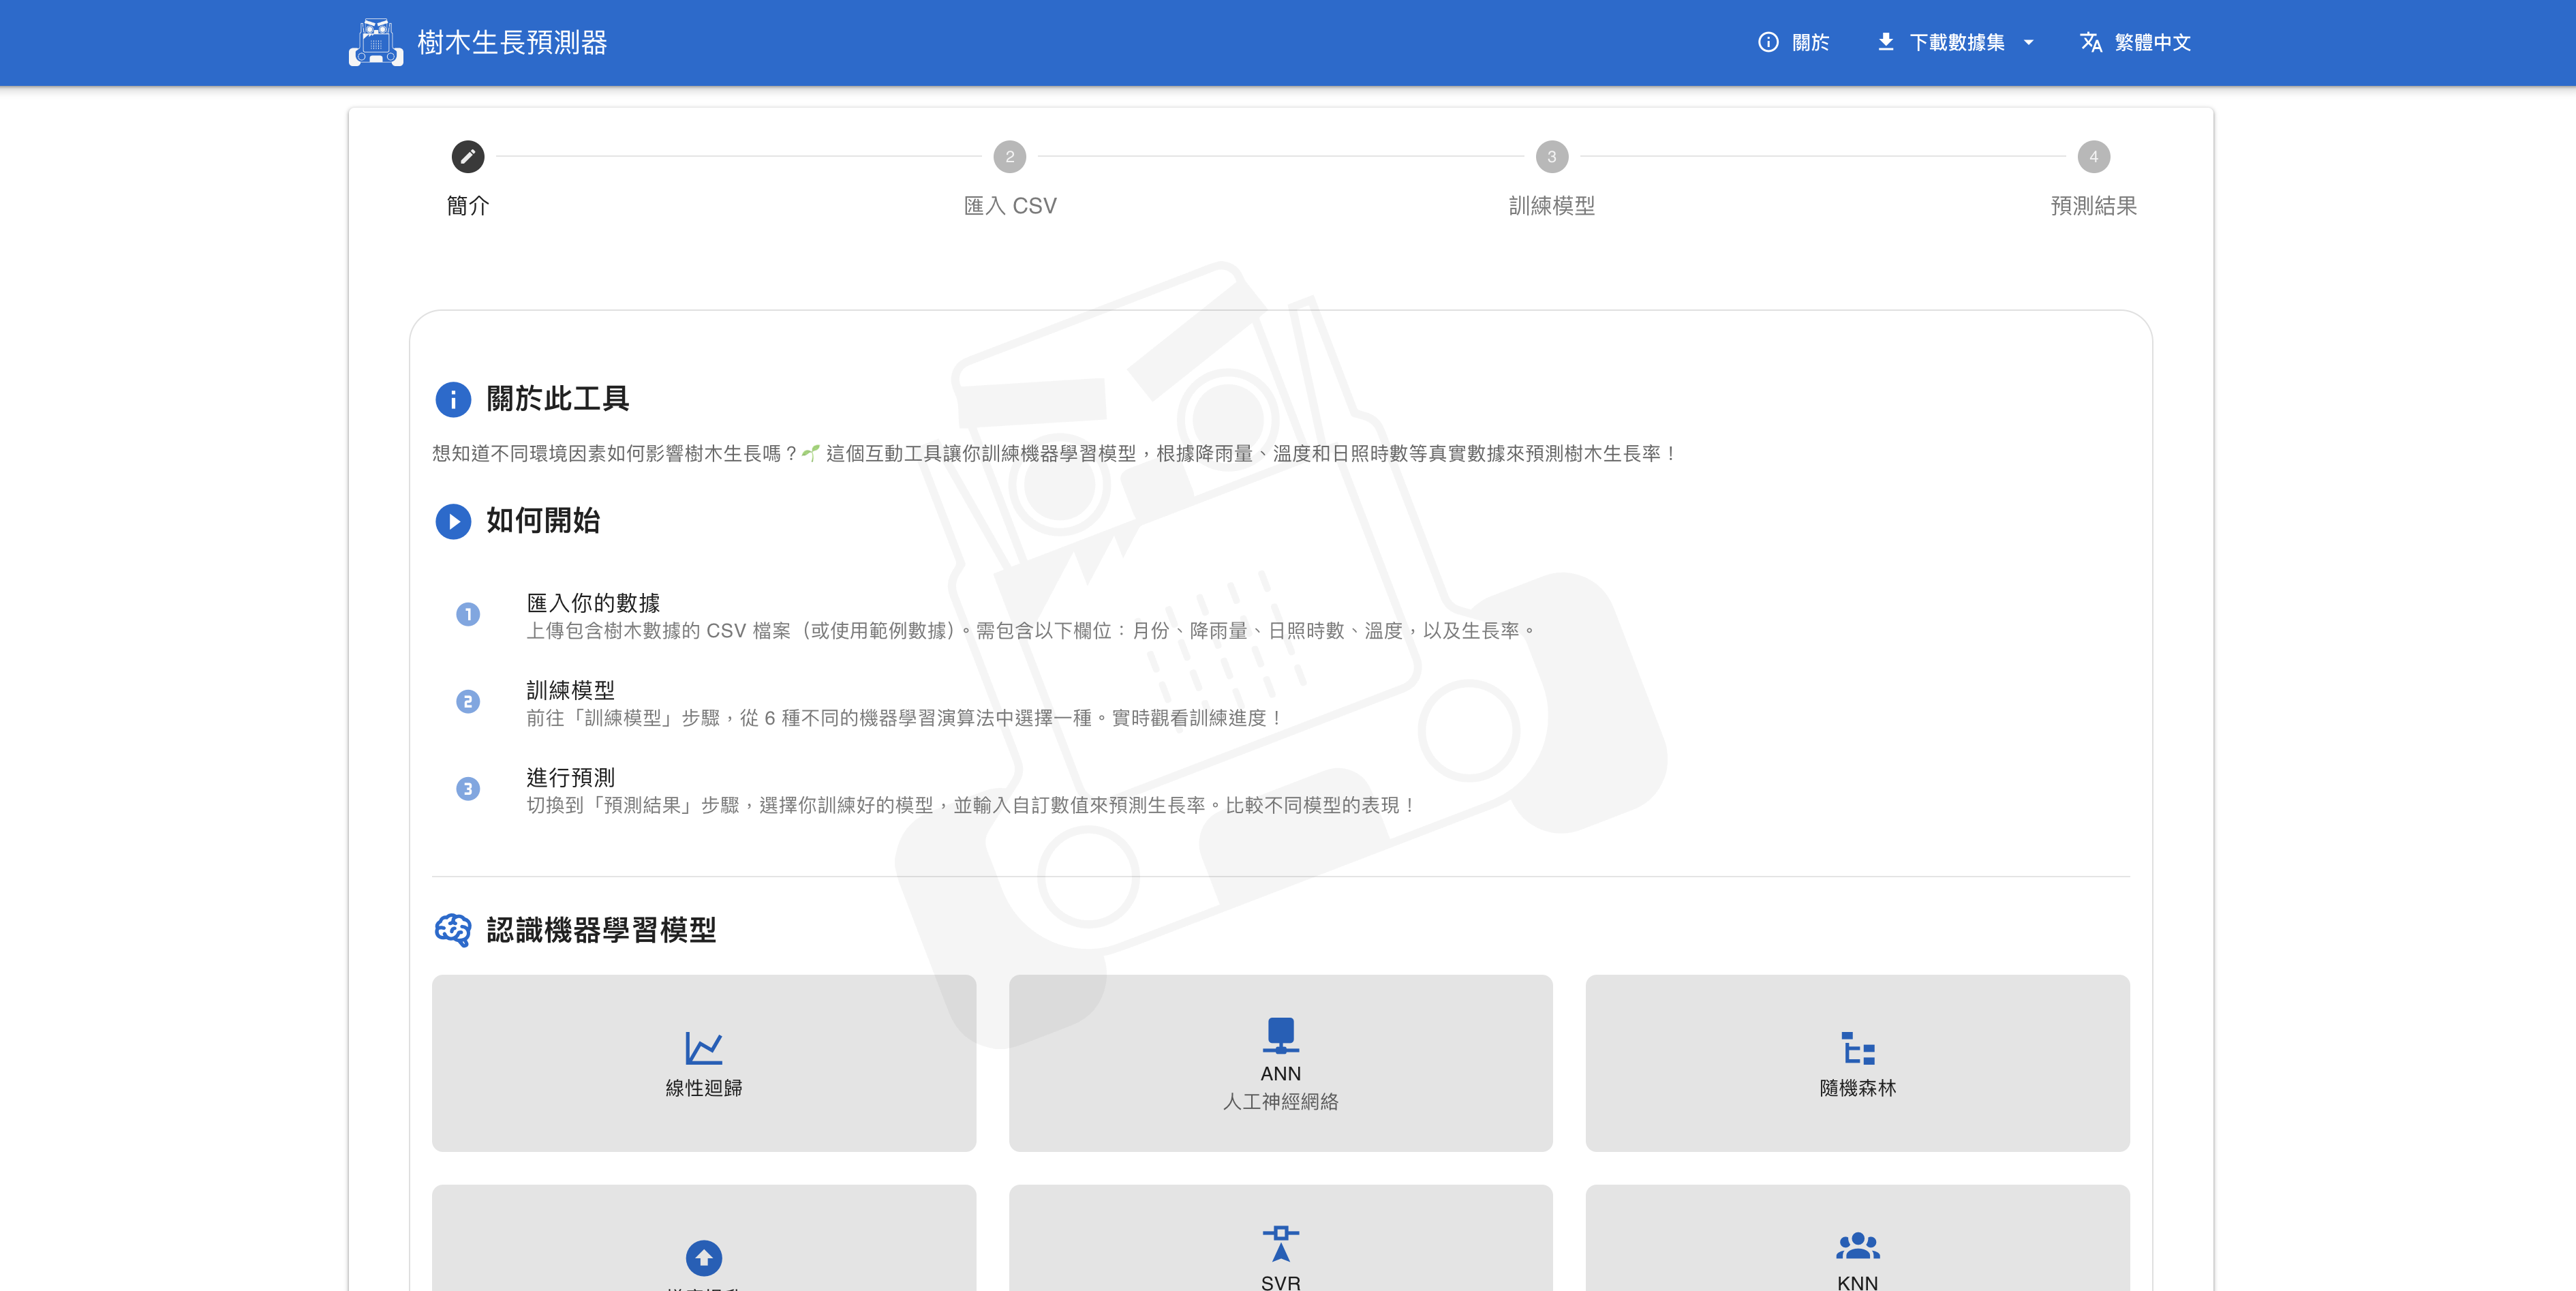Click the ANN network icon

pyautogui.click(x=1281, y=1035)
